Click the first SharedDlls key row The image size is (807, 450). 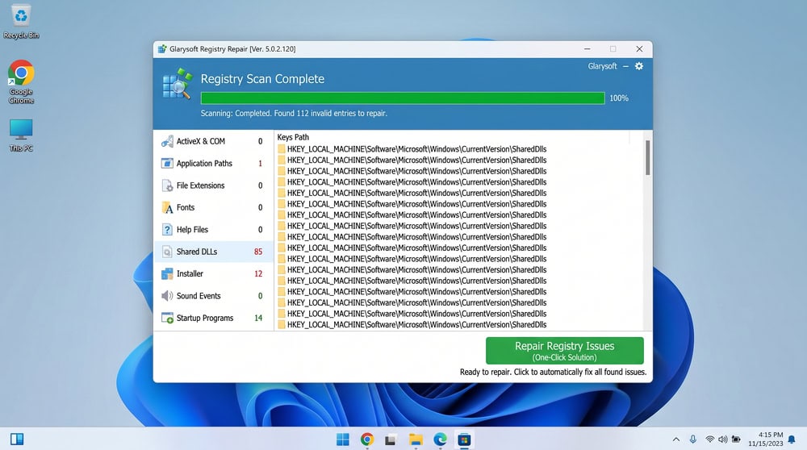click(412, 149)
